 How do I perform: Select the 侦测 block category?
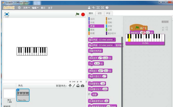coord(109,26)
